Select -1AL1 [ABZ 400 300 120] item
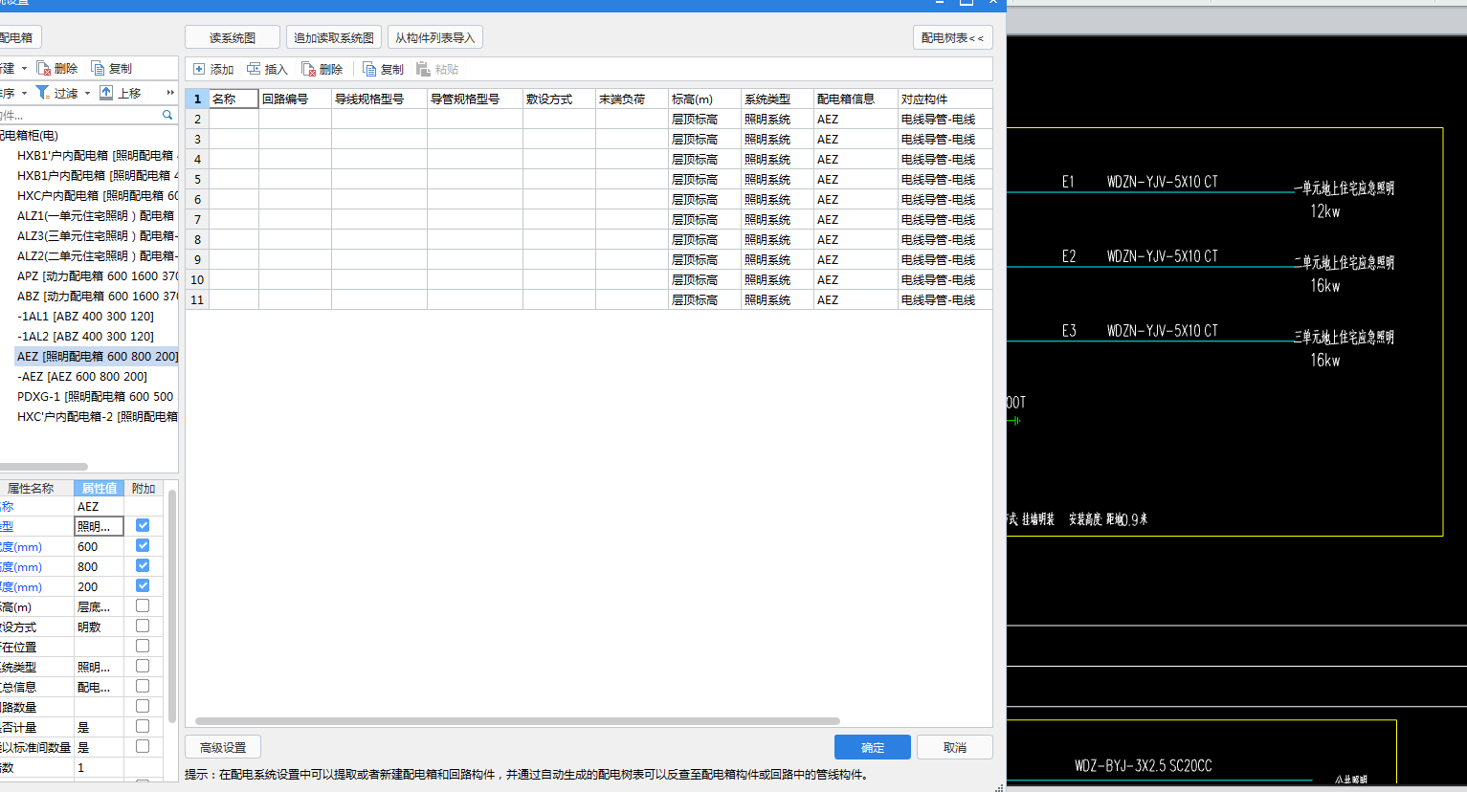 point(85,316)
